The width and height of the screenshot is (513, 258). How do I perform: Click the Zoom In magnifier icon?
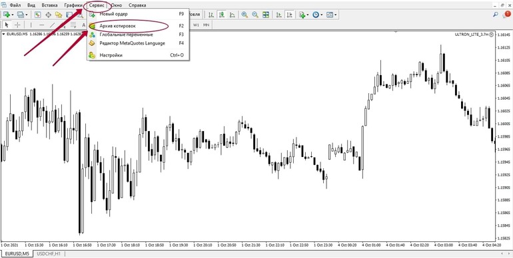point(244,15)
